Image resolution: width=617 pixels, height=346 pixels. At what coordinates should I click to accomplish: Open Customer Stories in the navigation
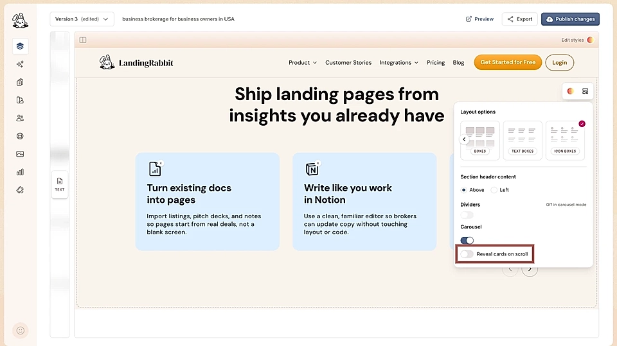(x=348, y=62)
